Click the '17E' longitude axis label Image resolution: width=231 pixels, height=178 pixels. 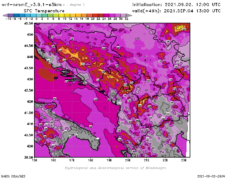pyautogui.click(x=72, y=160)
